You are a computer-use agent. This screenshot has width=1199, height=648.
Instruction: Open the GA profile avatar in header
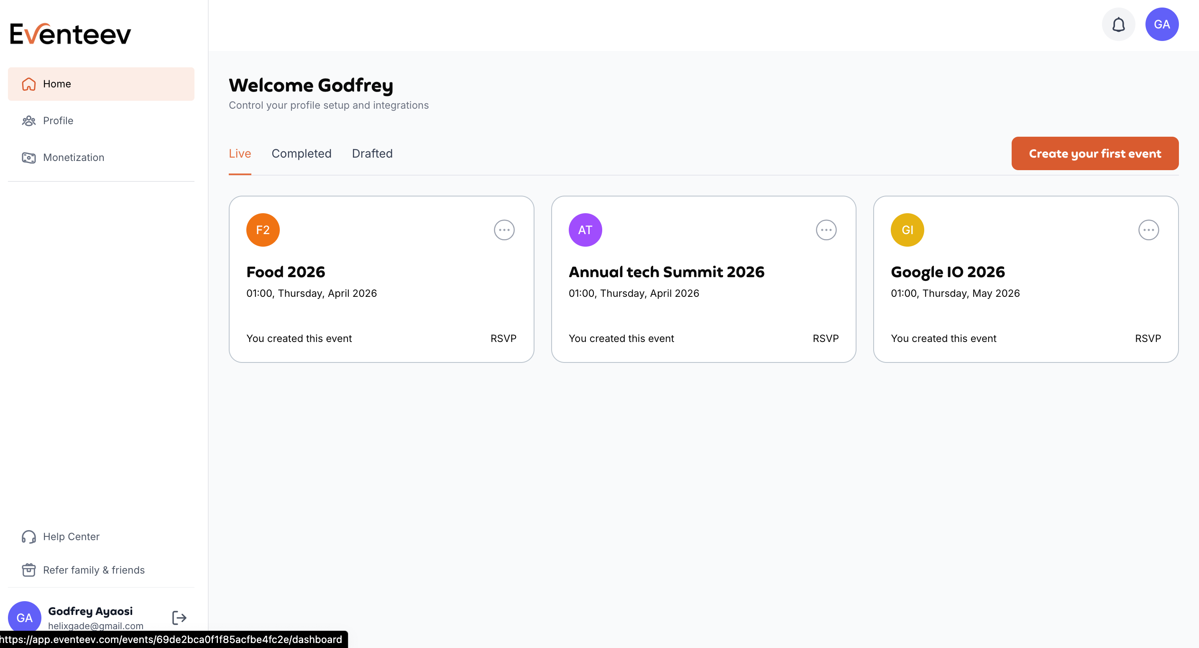point(1161,24)
